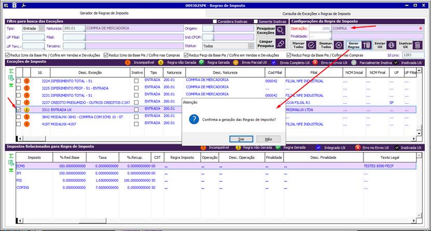The height and width of the screenshot is (231, 431).
Task: Unmark all rows with Desmar. Todos
Action: point(331,45)
